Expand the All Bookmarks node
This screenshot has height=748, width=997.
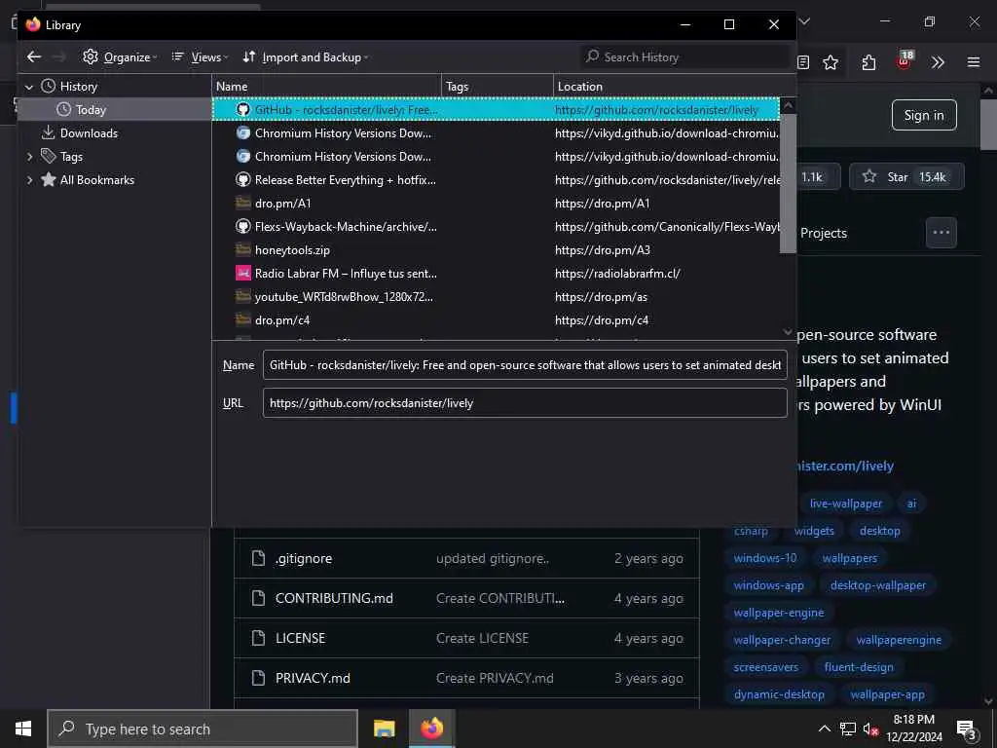point(29,180)
